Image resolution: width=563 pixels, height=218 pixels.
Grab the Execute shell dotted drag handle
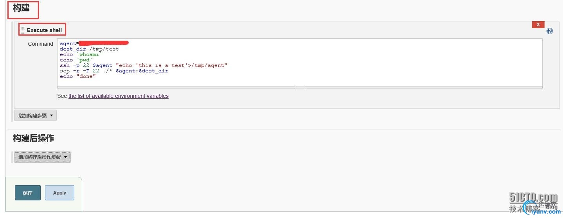[22, 30]
